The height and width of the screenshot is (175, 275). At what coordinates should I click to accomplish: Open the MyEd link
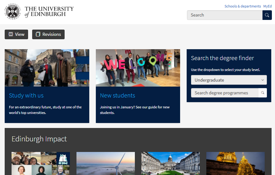tap(267, 6)
